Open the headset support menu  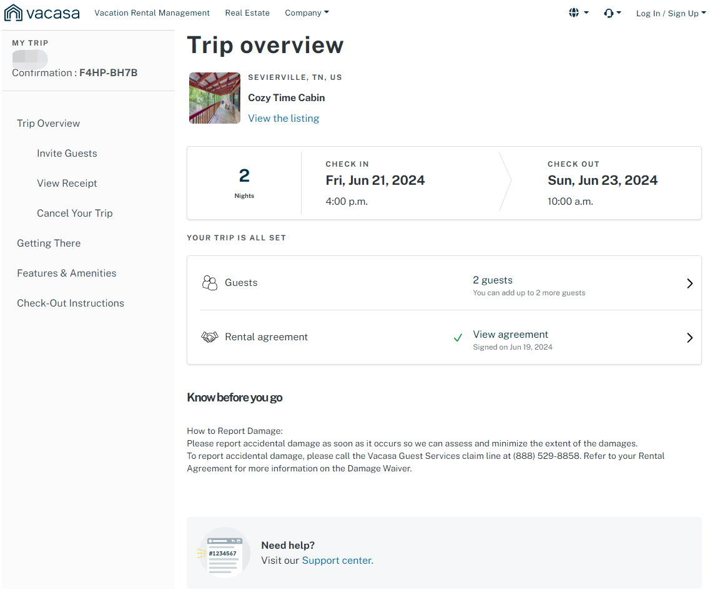[612, 12]
